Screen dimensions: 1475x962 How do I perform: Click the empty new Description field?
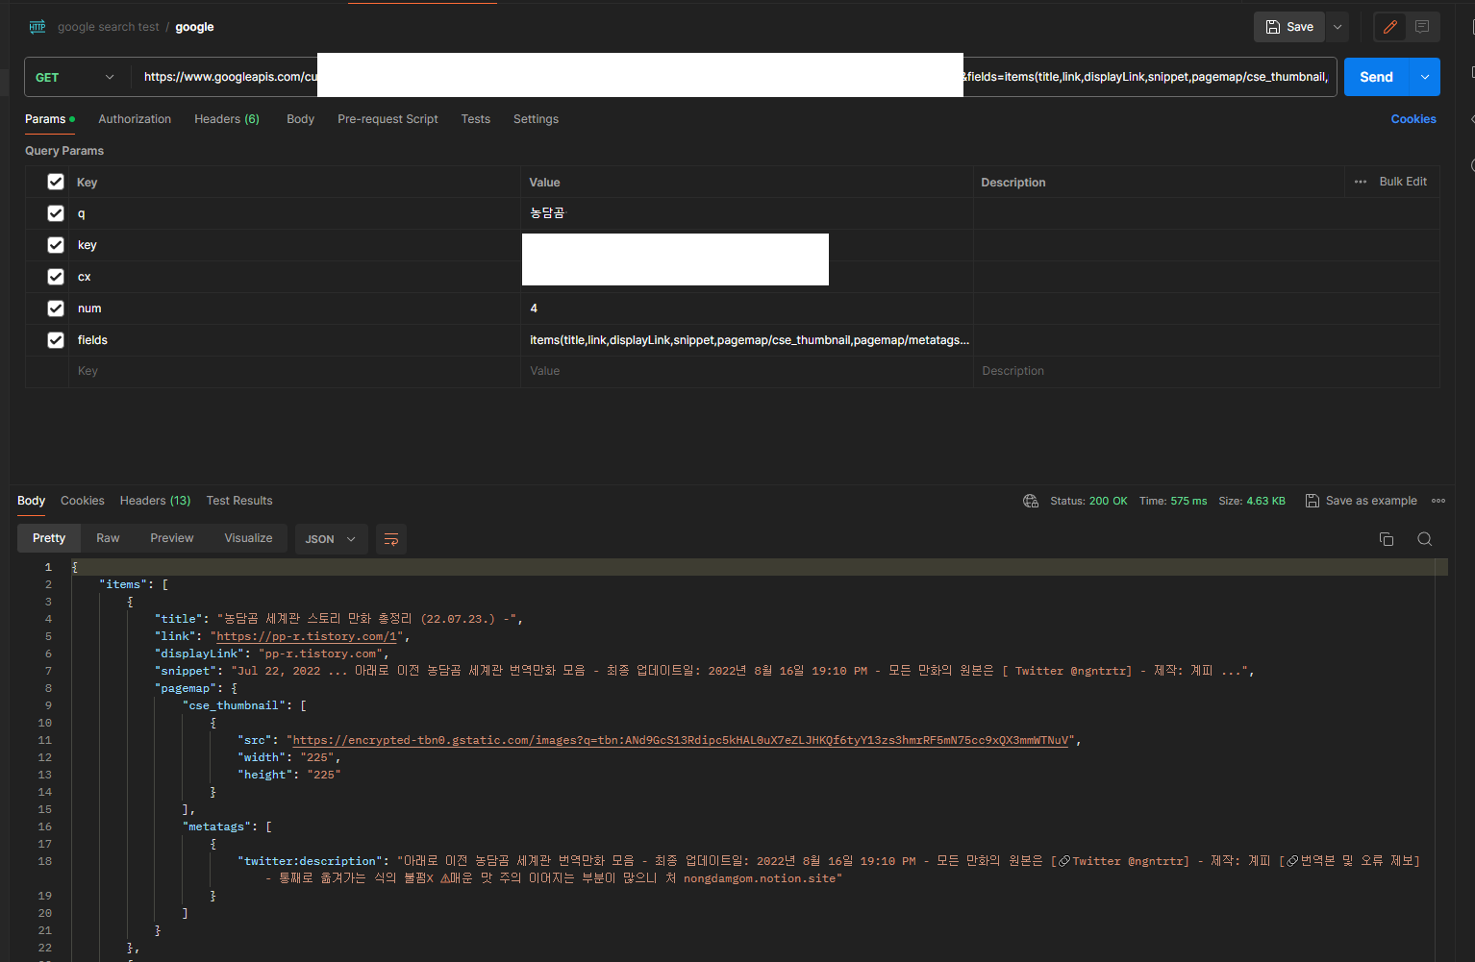pyautogui.click(x=1207, y=371)
